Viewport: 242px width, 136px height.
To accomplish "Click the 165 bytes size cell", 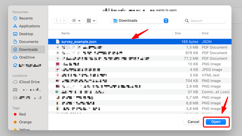I will click(x=190, y=41).
